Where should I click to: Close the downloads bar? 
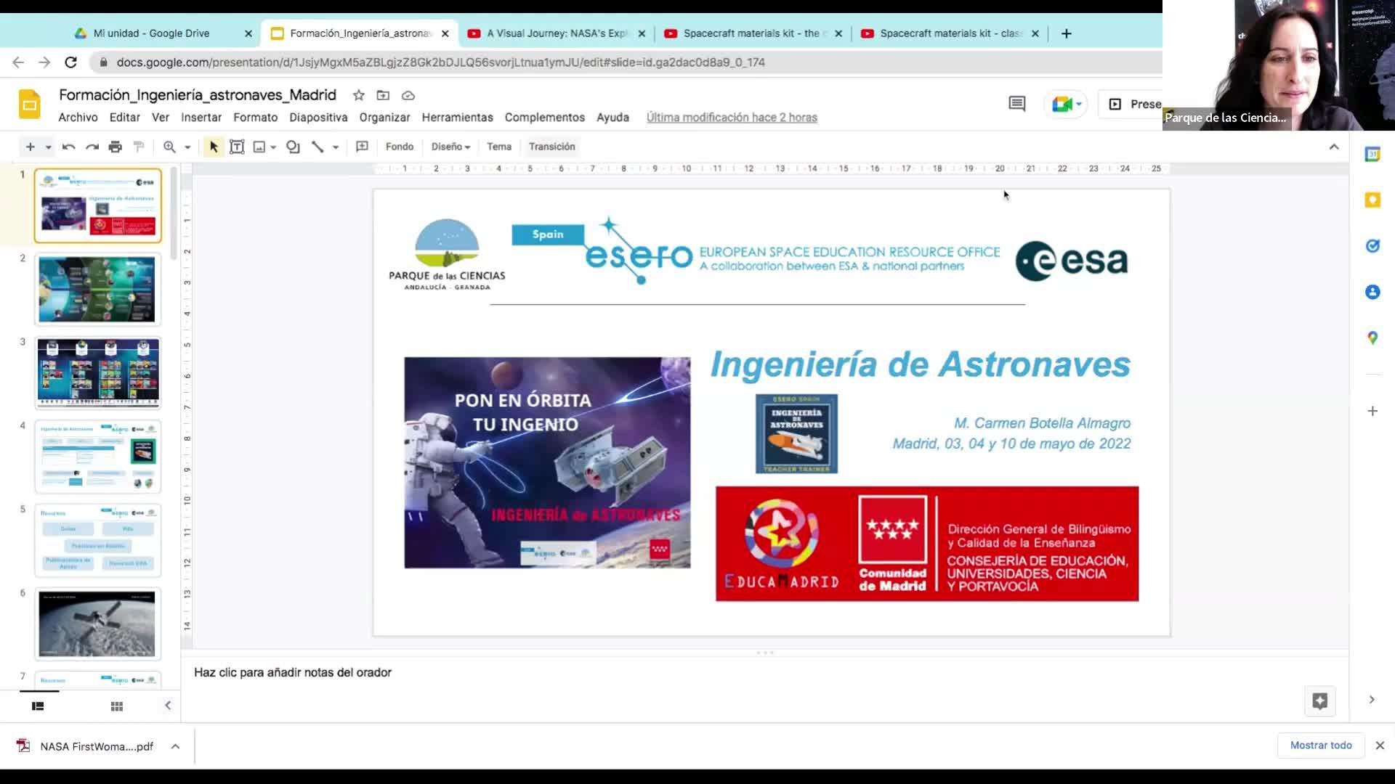(1380, 746)
